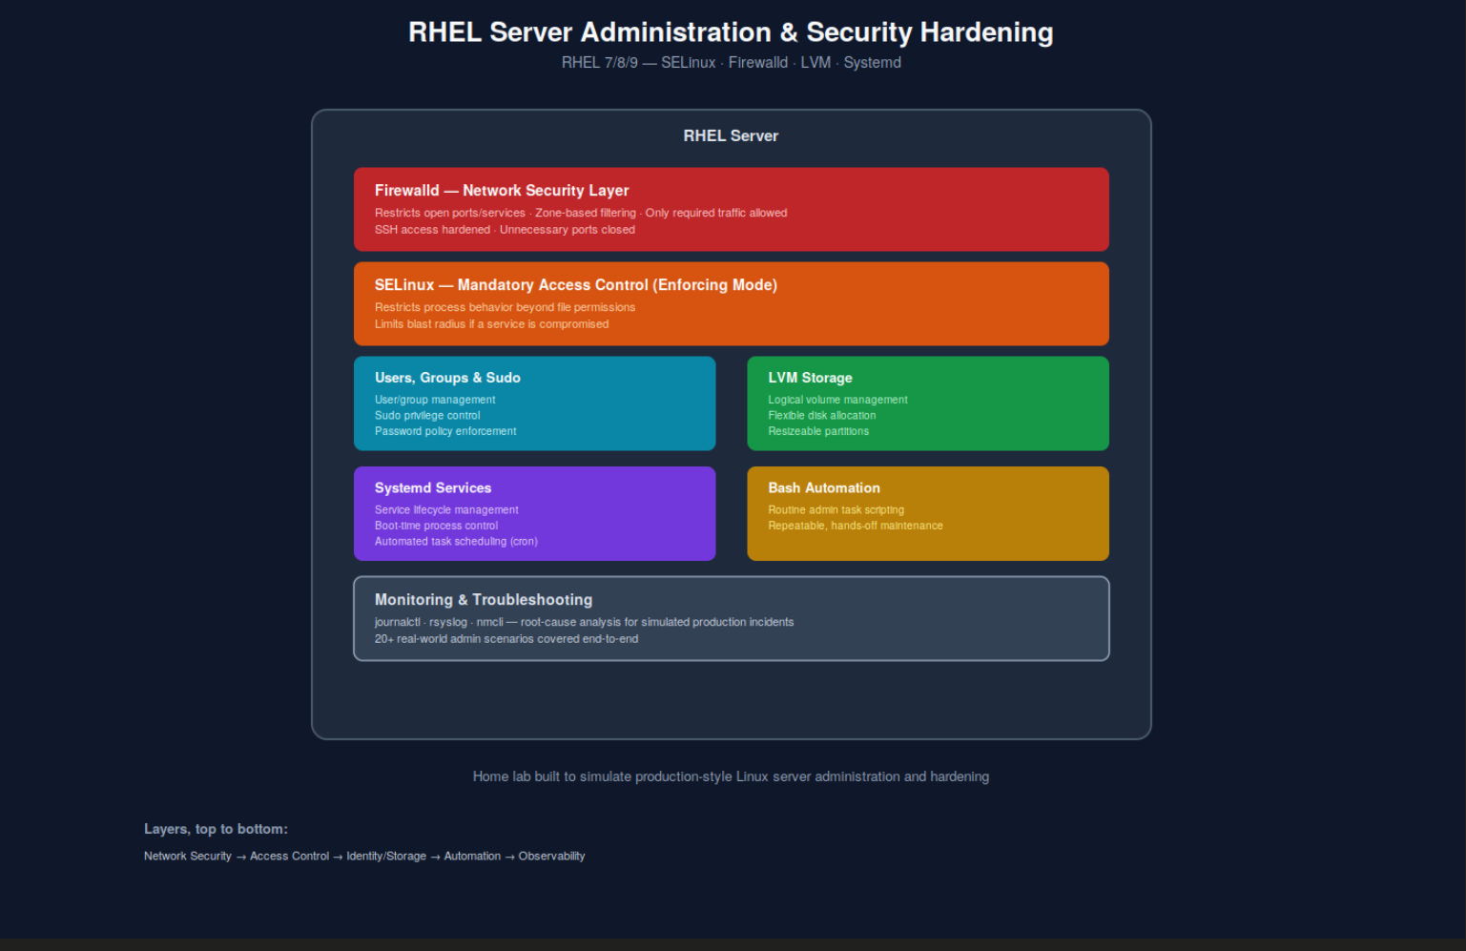Click 'Resizeable partitions' text

click(818, 431)
